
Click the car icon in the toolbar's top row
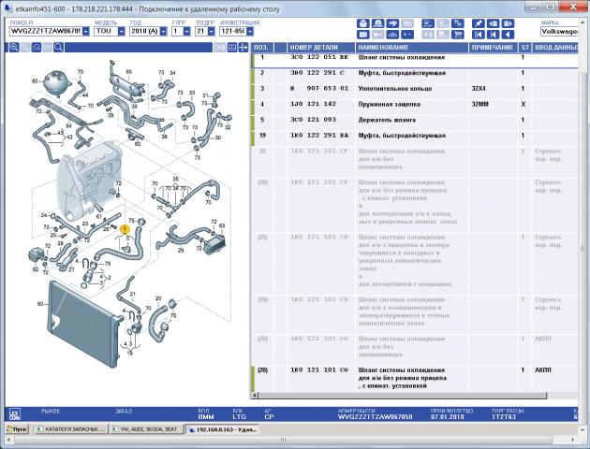coord(392,23)
